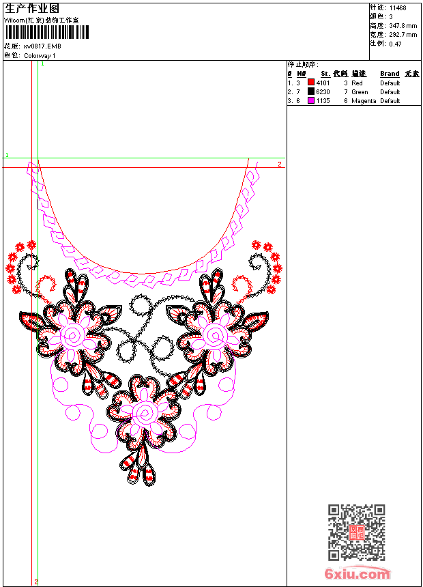Click the magenta thread swatch 1135

(310, 100)
